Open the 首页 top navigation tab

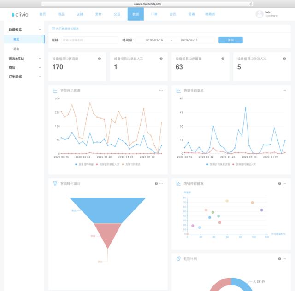pyautogui.click(x=42, y=14)
